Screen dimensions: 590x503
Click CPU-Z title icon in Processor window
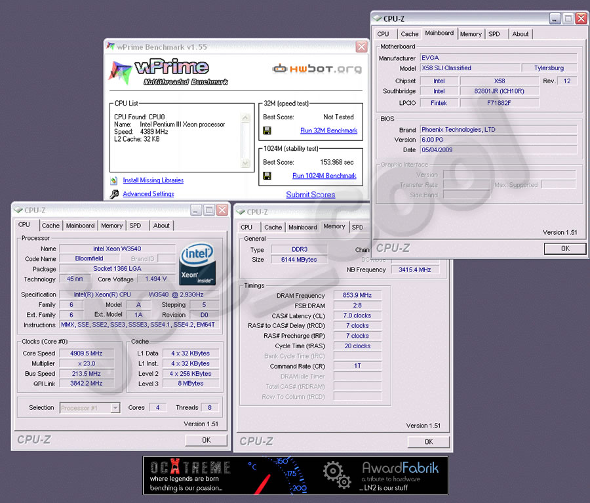pos(18,210)
